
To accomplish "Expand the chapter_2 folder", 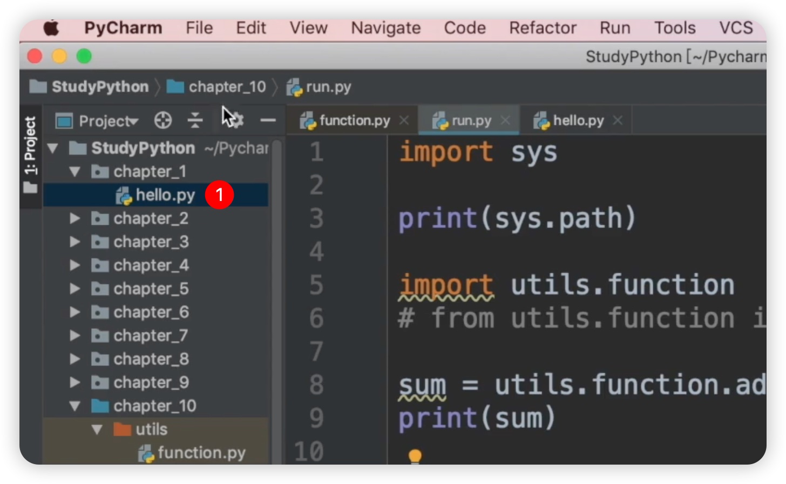I will tap(74, 218).
